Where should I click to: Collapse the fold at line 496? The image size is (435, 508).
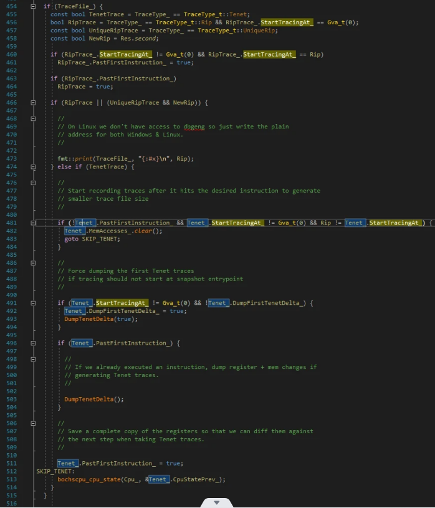click(33, 343)
